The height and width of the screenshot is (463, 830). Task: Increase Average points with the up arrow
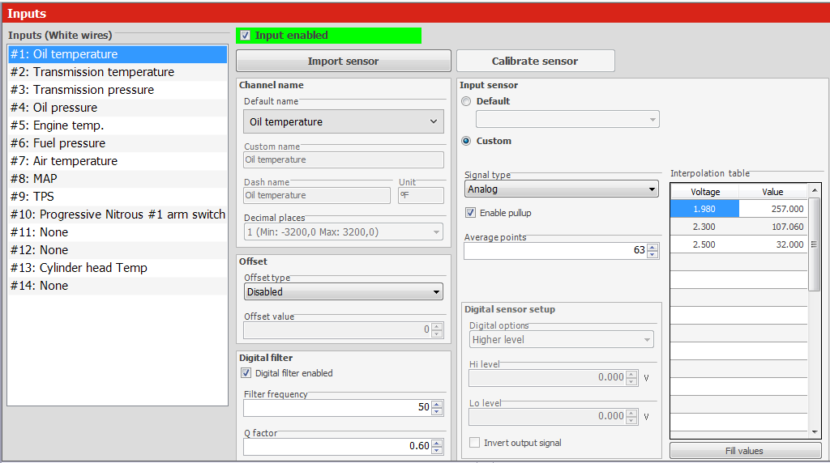coord(653,247)
